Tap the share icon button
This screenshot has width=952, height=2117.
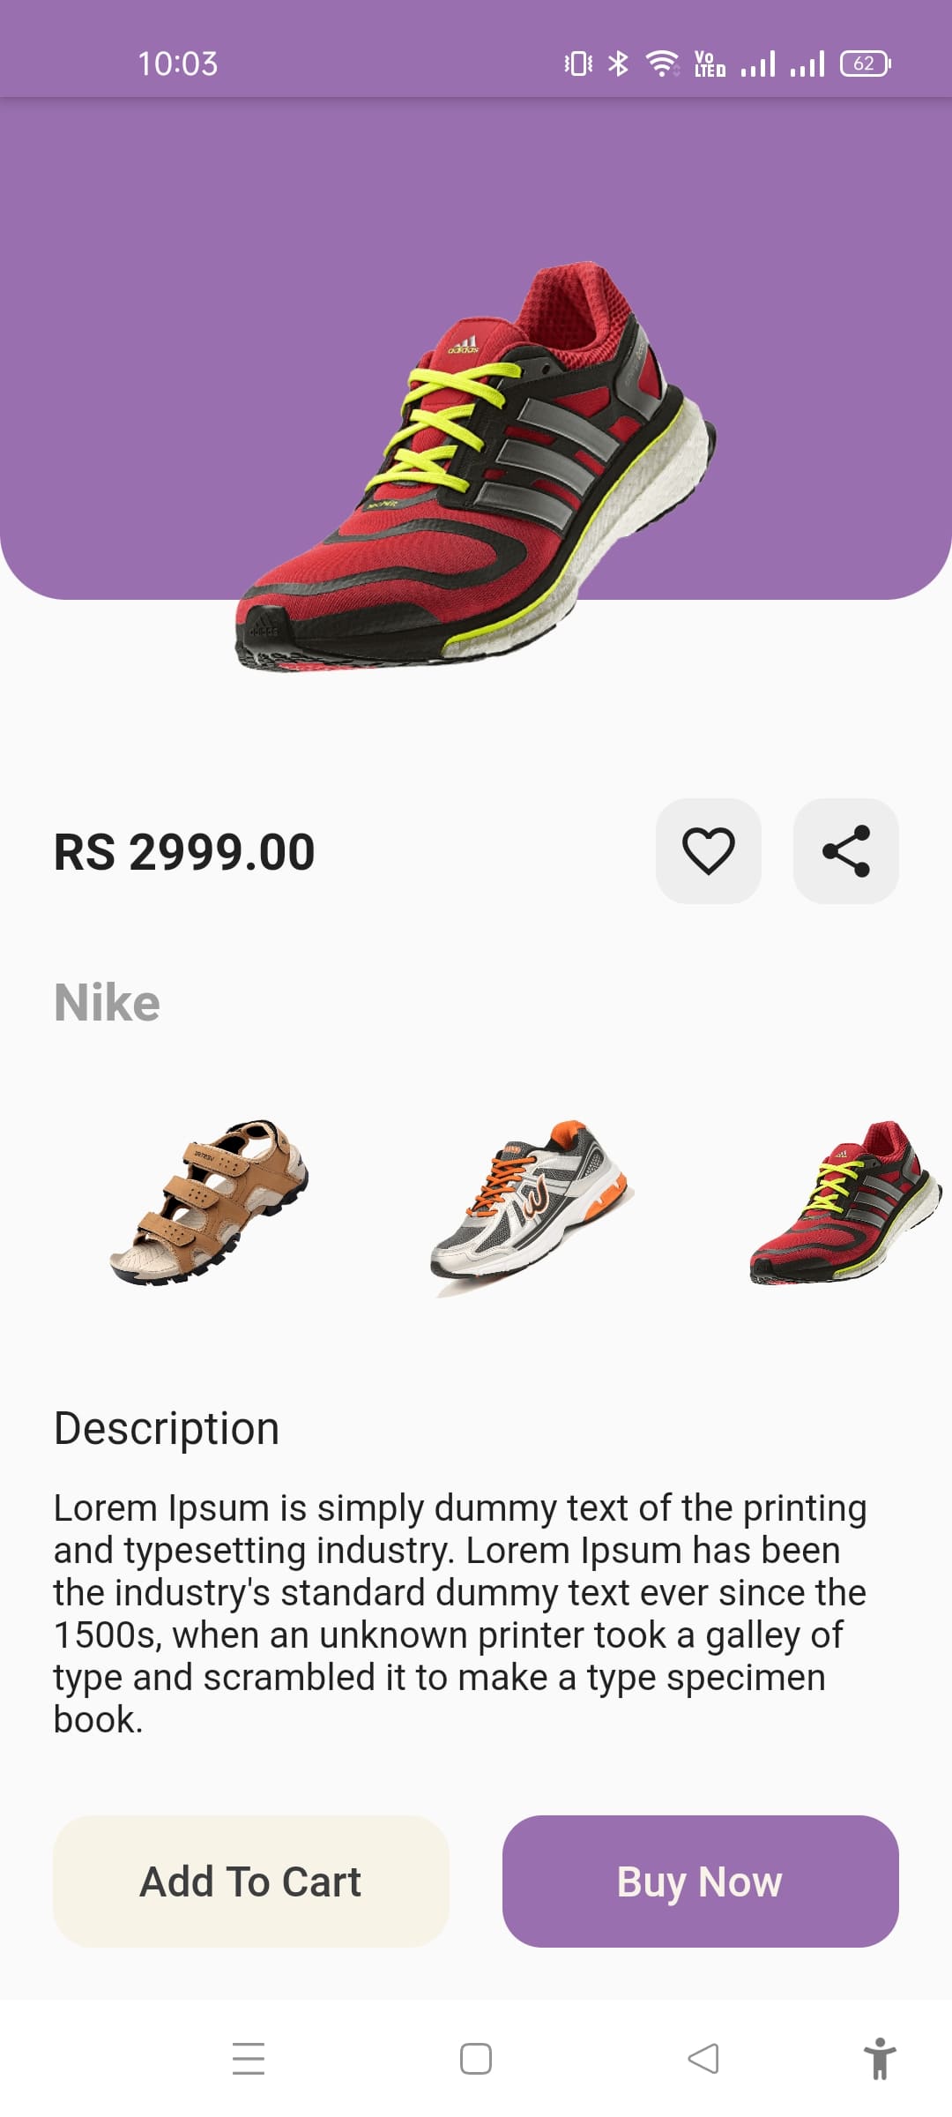click(845, 851)
